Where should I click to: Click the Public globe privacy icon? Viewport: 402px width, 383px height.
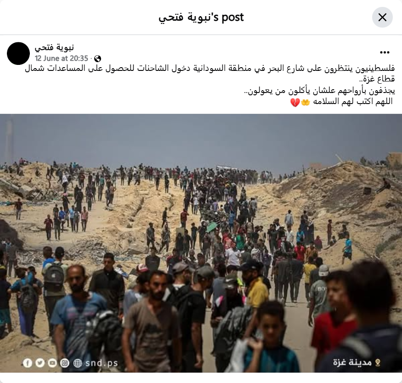[x=98, y=58]
